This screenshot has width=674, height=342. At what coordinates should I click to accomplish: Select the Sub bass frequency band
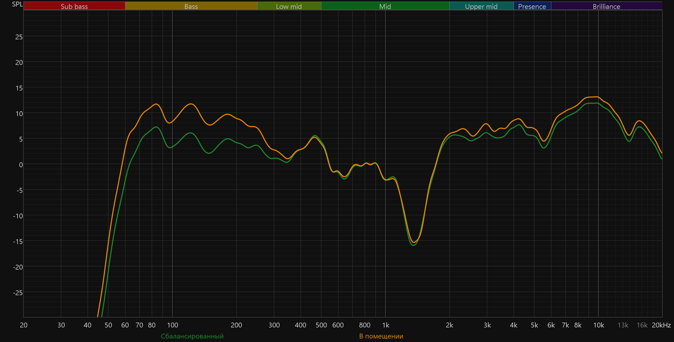74,6
